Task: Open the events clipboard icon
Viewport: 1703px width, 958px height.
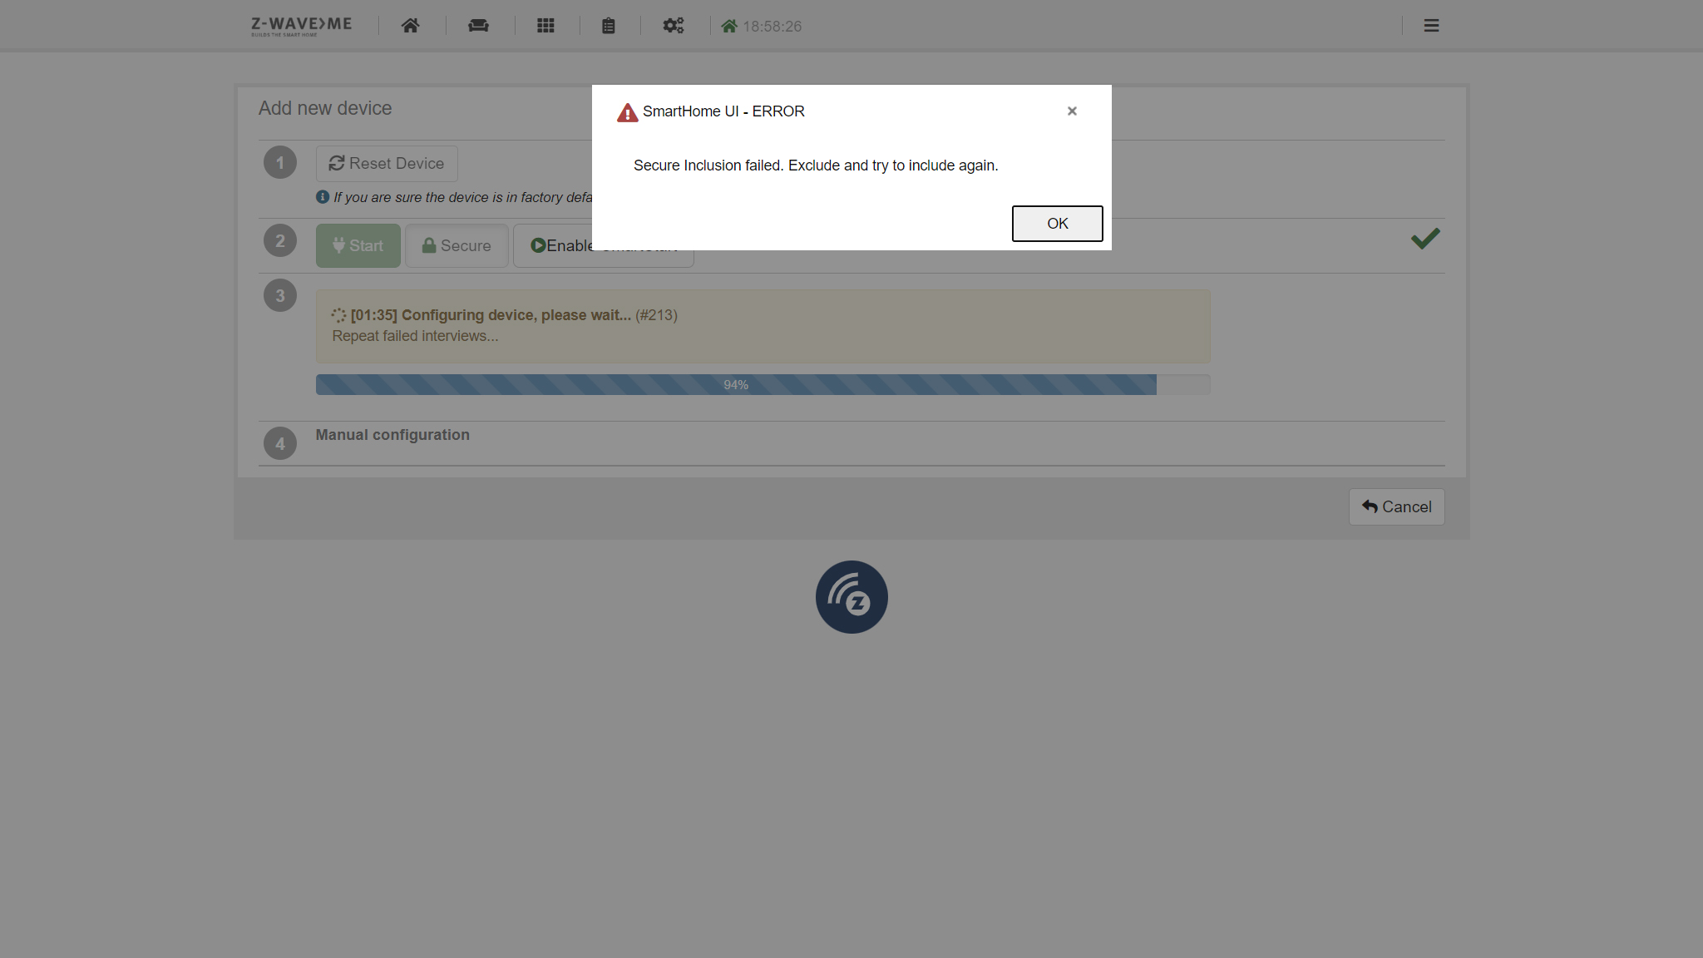Action: 609,26
